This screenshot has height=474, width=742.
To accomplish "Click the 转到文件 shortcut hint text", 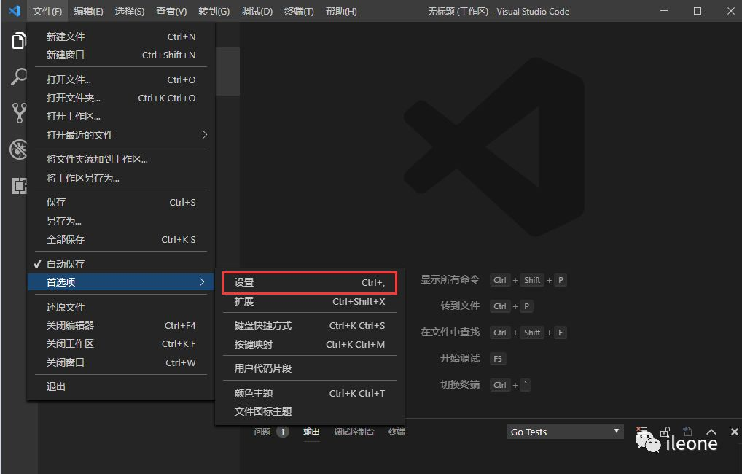I will 460,306.
